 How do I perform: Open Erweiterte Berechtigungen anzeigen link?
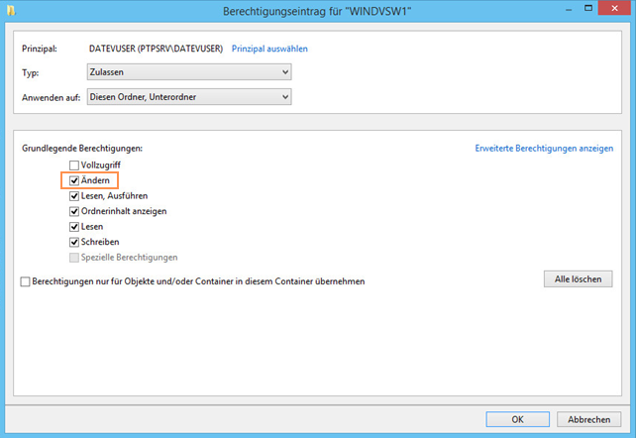[544, 149]
